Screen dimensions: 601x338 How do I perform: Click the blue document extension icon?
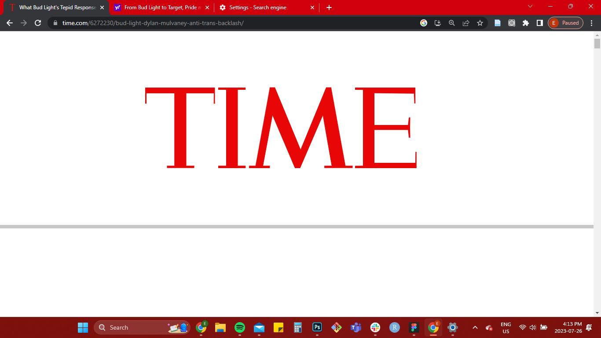coord(498,23)
